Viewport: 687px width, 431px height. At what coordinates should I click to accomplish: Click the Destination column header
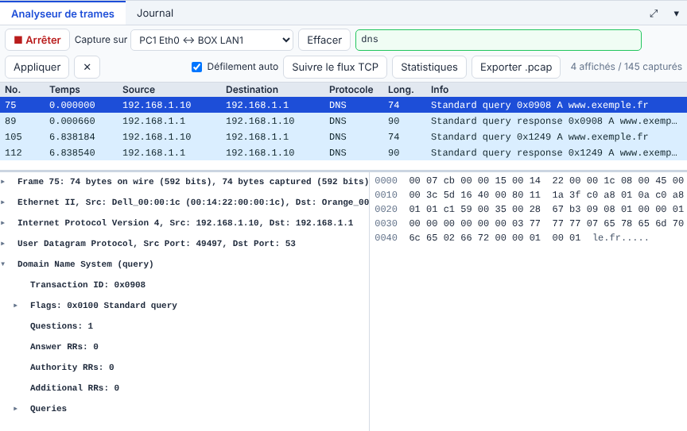252,89
